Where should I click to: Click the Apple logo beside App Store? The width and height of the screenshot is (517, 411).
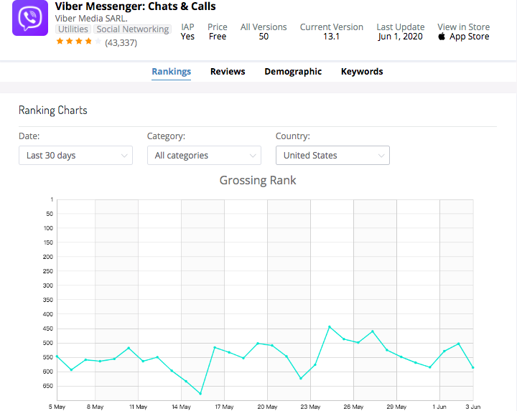(x=442, y=37)
